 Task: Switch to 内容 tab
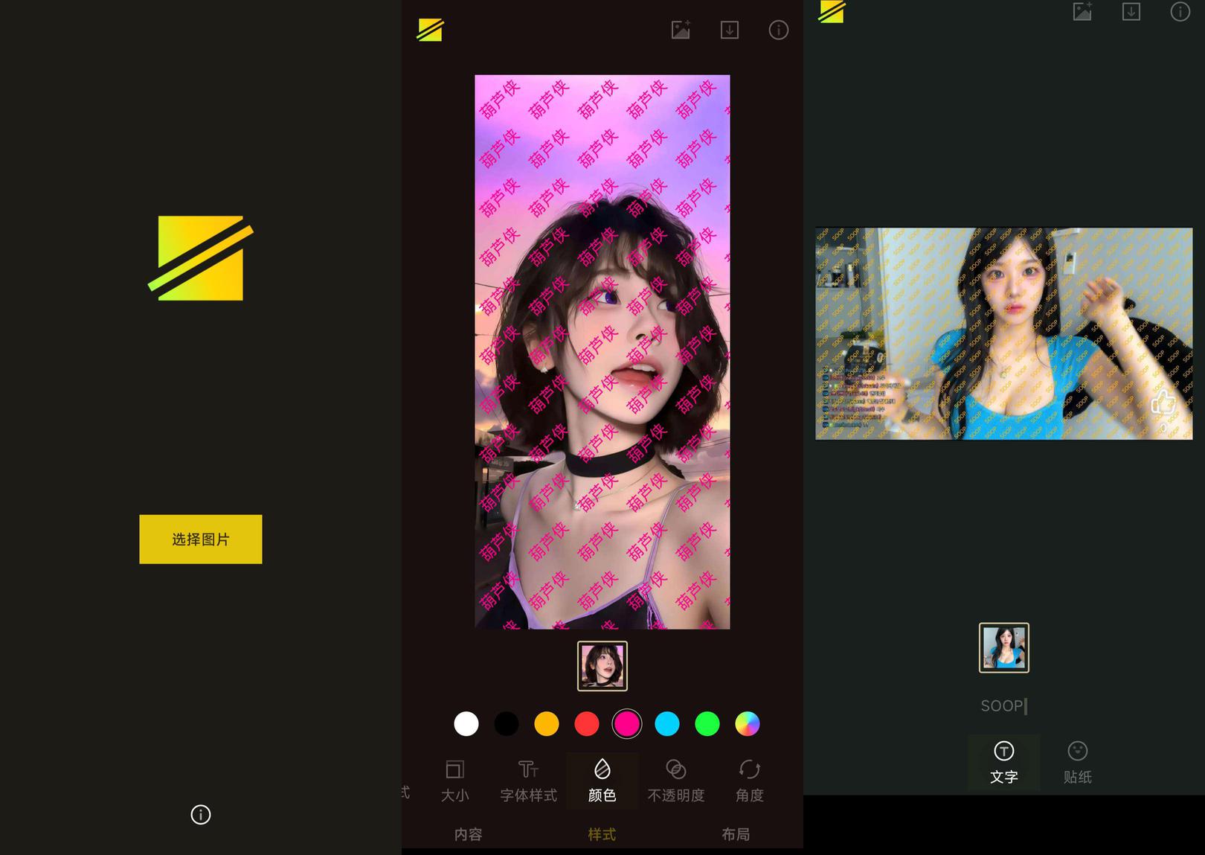point(468,834)
